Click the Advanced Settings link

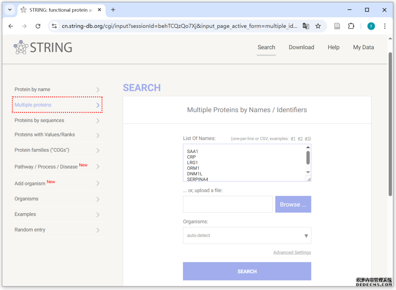pyautogui.click(x=292, y=253)
